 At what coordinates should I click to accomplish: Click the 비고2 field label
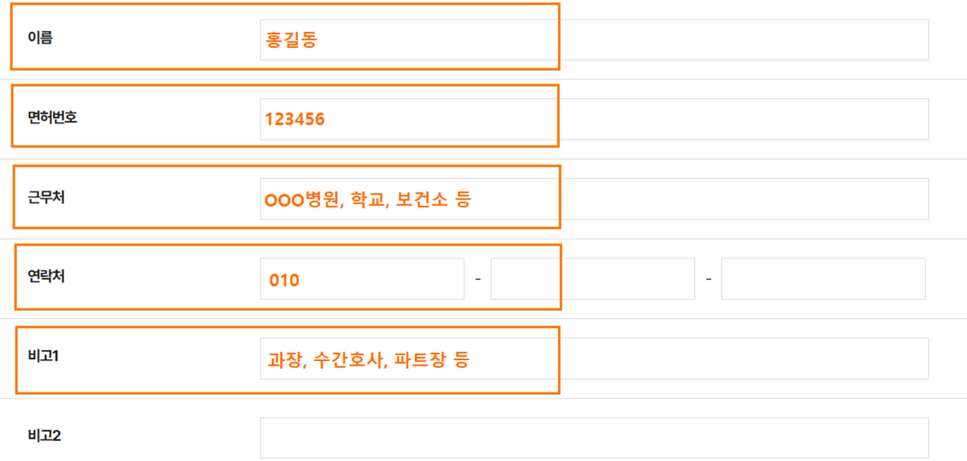[44, 436]
